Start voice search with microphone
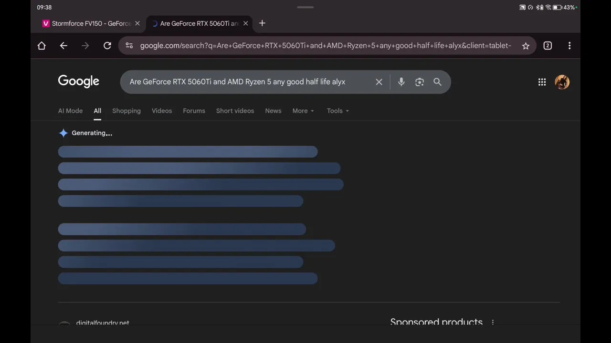 (401, 82)
